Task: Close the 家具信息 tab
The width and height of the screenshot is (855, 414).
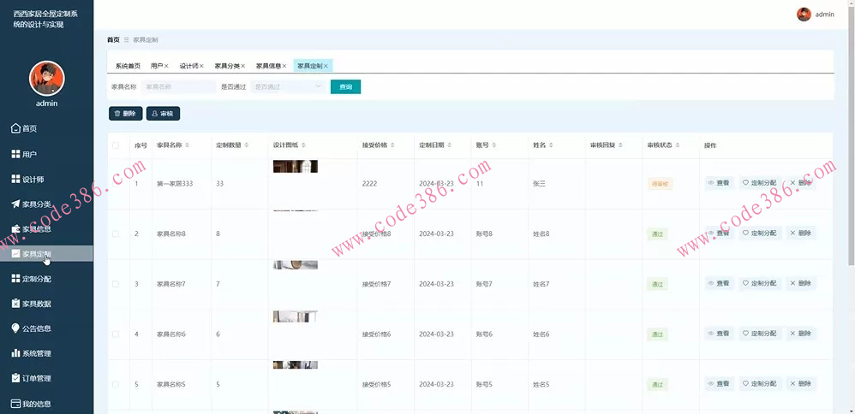Action: [x=284, y=66]
